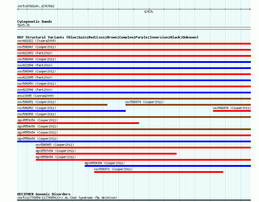Viewport: 259px width, 202px height.
Task: Click dgv9559n54 (Cooper2011) label
Action: [x=104, y=163]
